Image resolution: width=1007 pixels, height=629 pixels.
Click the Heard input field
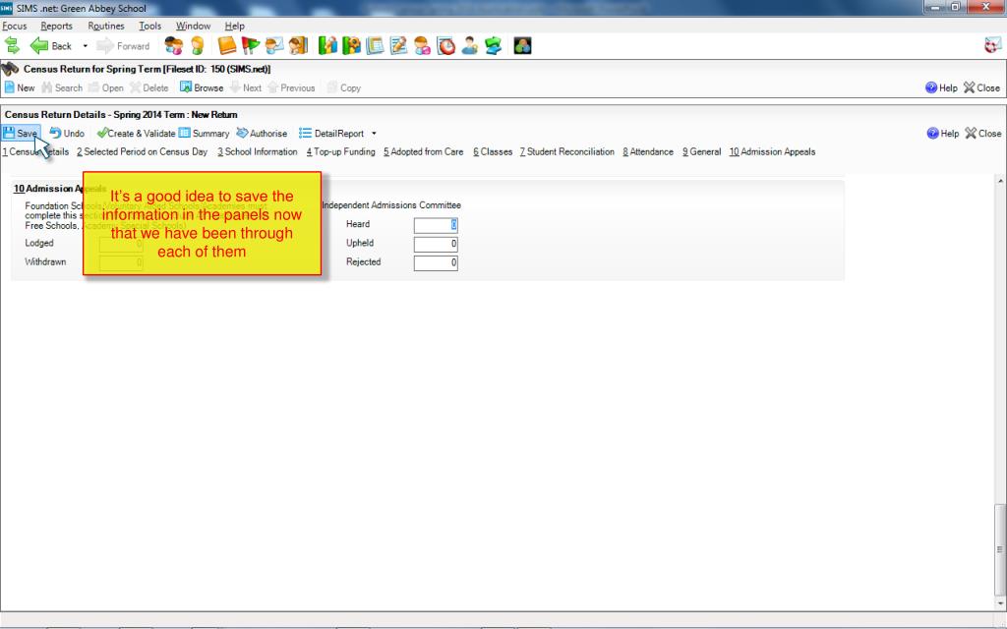tap(436, 225)
